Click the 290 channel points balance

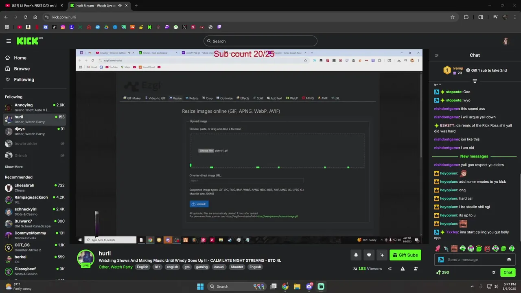click(442, 272)
